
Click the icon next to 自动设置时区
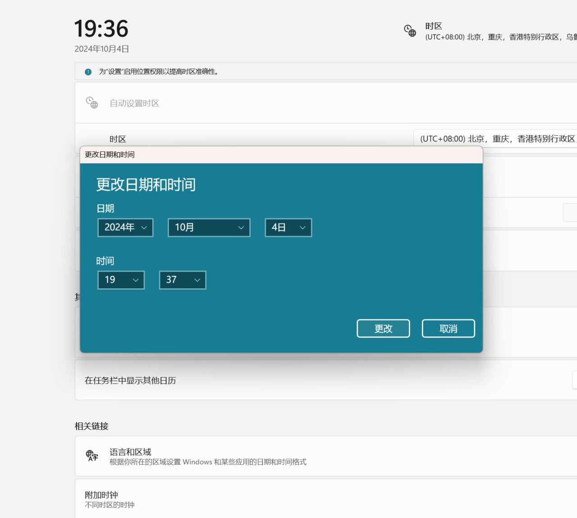pos(92,103)
